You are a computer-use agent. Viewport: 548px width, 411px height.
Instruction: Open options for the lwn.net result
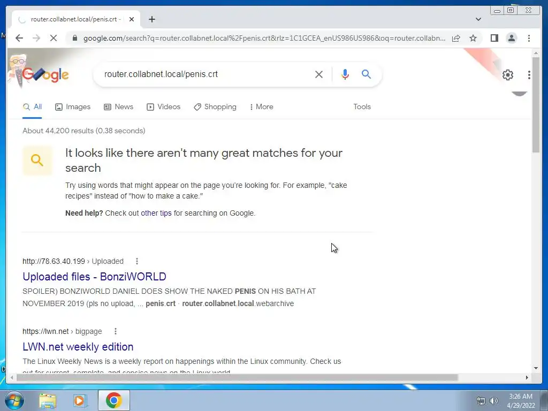[116, 331]
